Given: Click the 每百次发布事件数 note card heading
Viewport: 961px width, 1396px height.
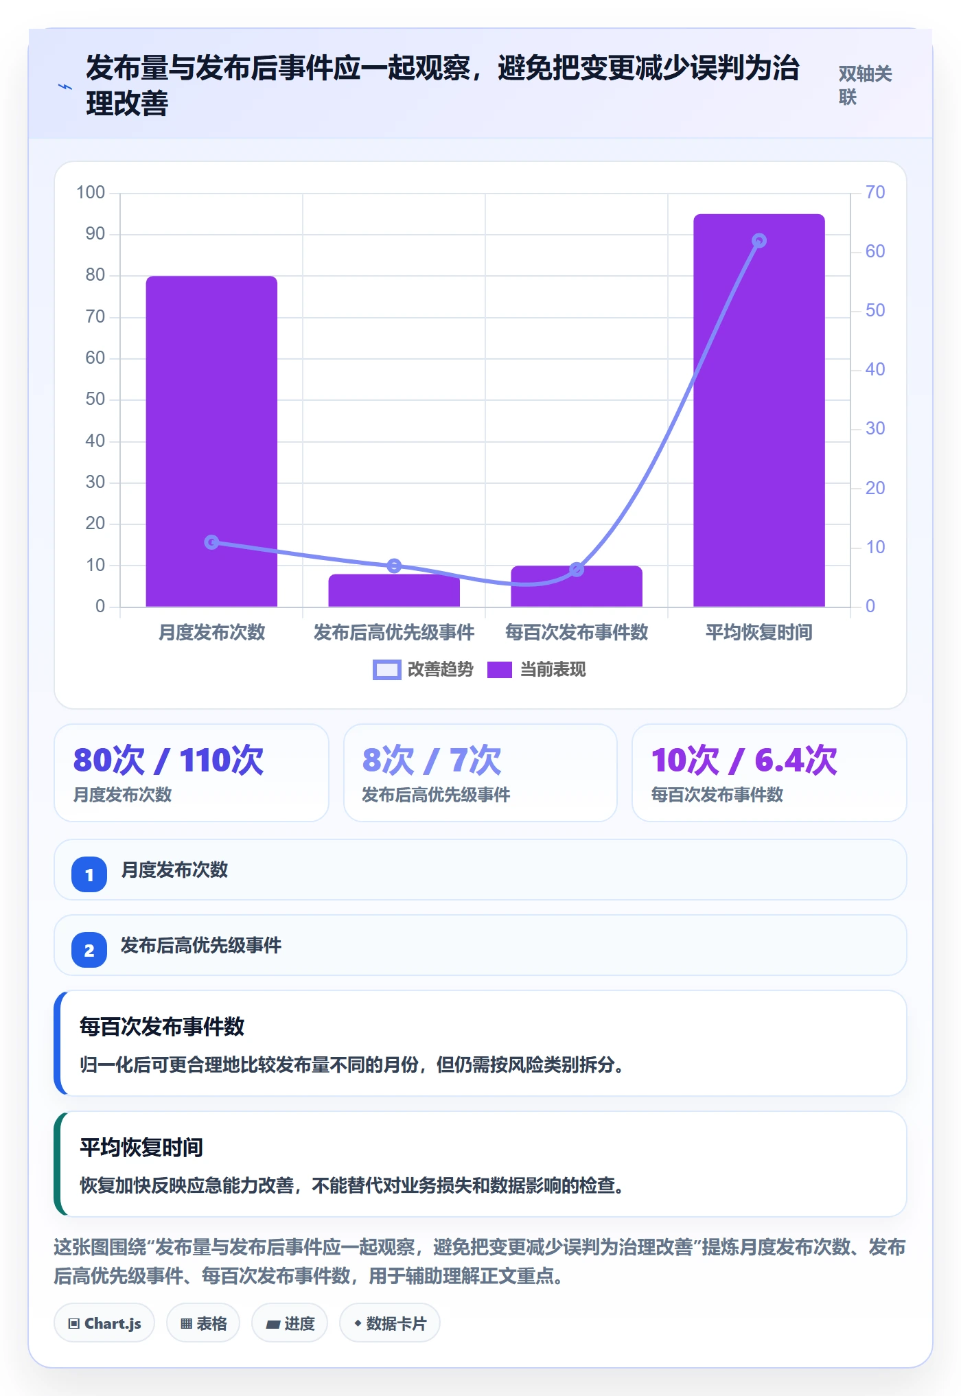Looking at the screenshot, I should (162, 1027).
